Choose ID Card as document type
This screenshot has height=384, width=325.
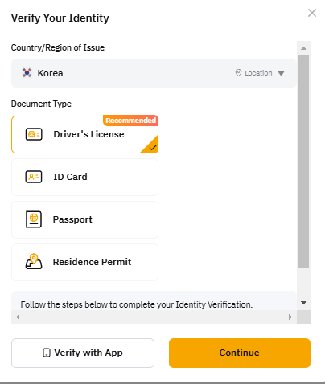pos(84,177)
